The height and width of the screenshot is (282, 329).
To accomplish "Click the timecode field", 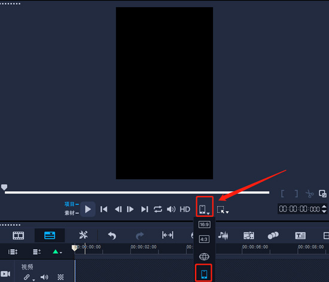I will pos(299,209).
